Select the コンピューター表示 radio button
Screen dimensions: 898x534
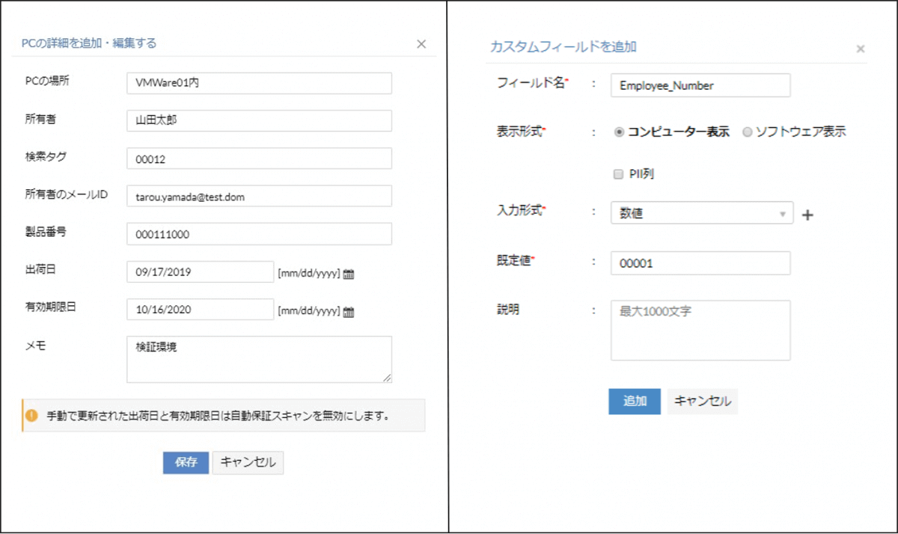coord(619,132)
